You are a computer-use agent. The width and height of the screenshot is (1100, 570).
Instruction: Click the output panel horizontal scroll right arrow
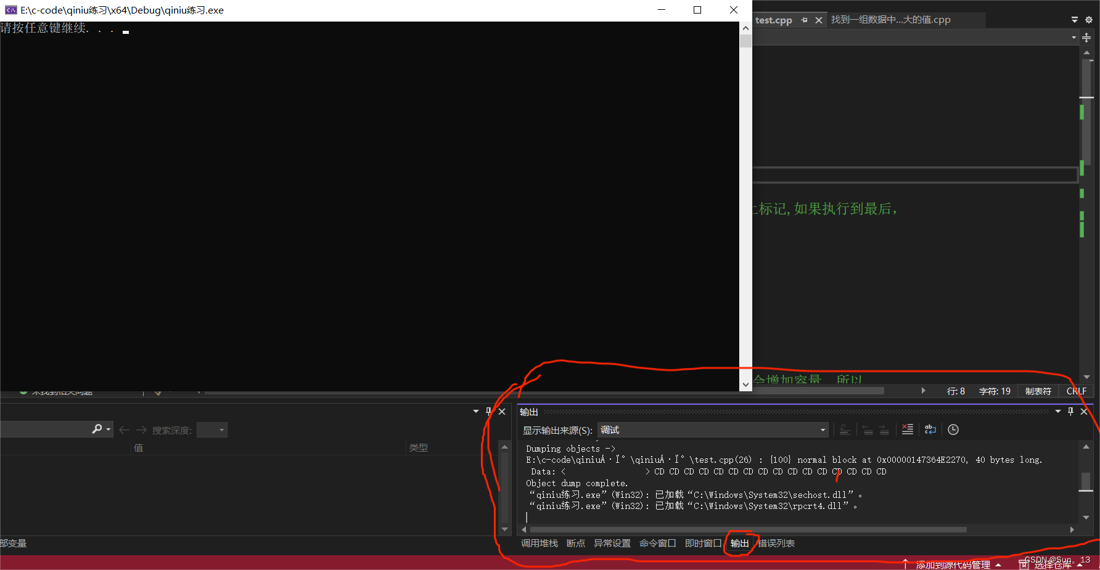point(1072,529)
